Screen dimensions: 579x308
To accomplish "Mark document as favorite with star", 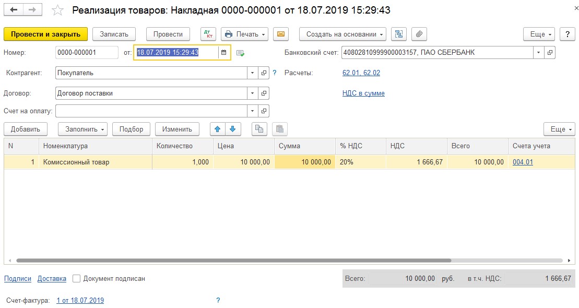I will click(58, 10).
